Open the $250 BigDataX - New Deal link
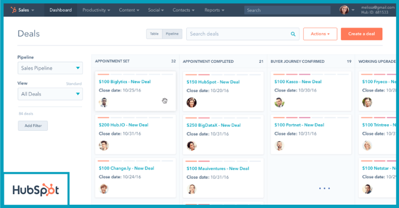The image size is (399, 208). coord(213,125)
